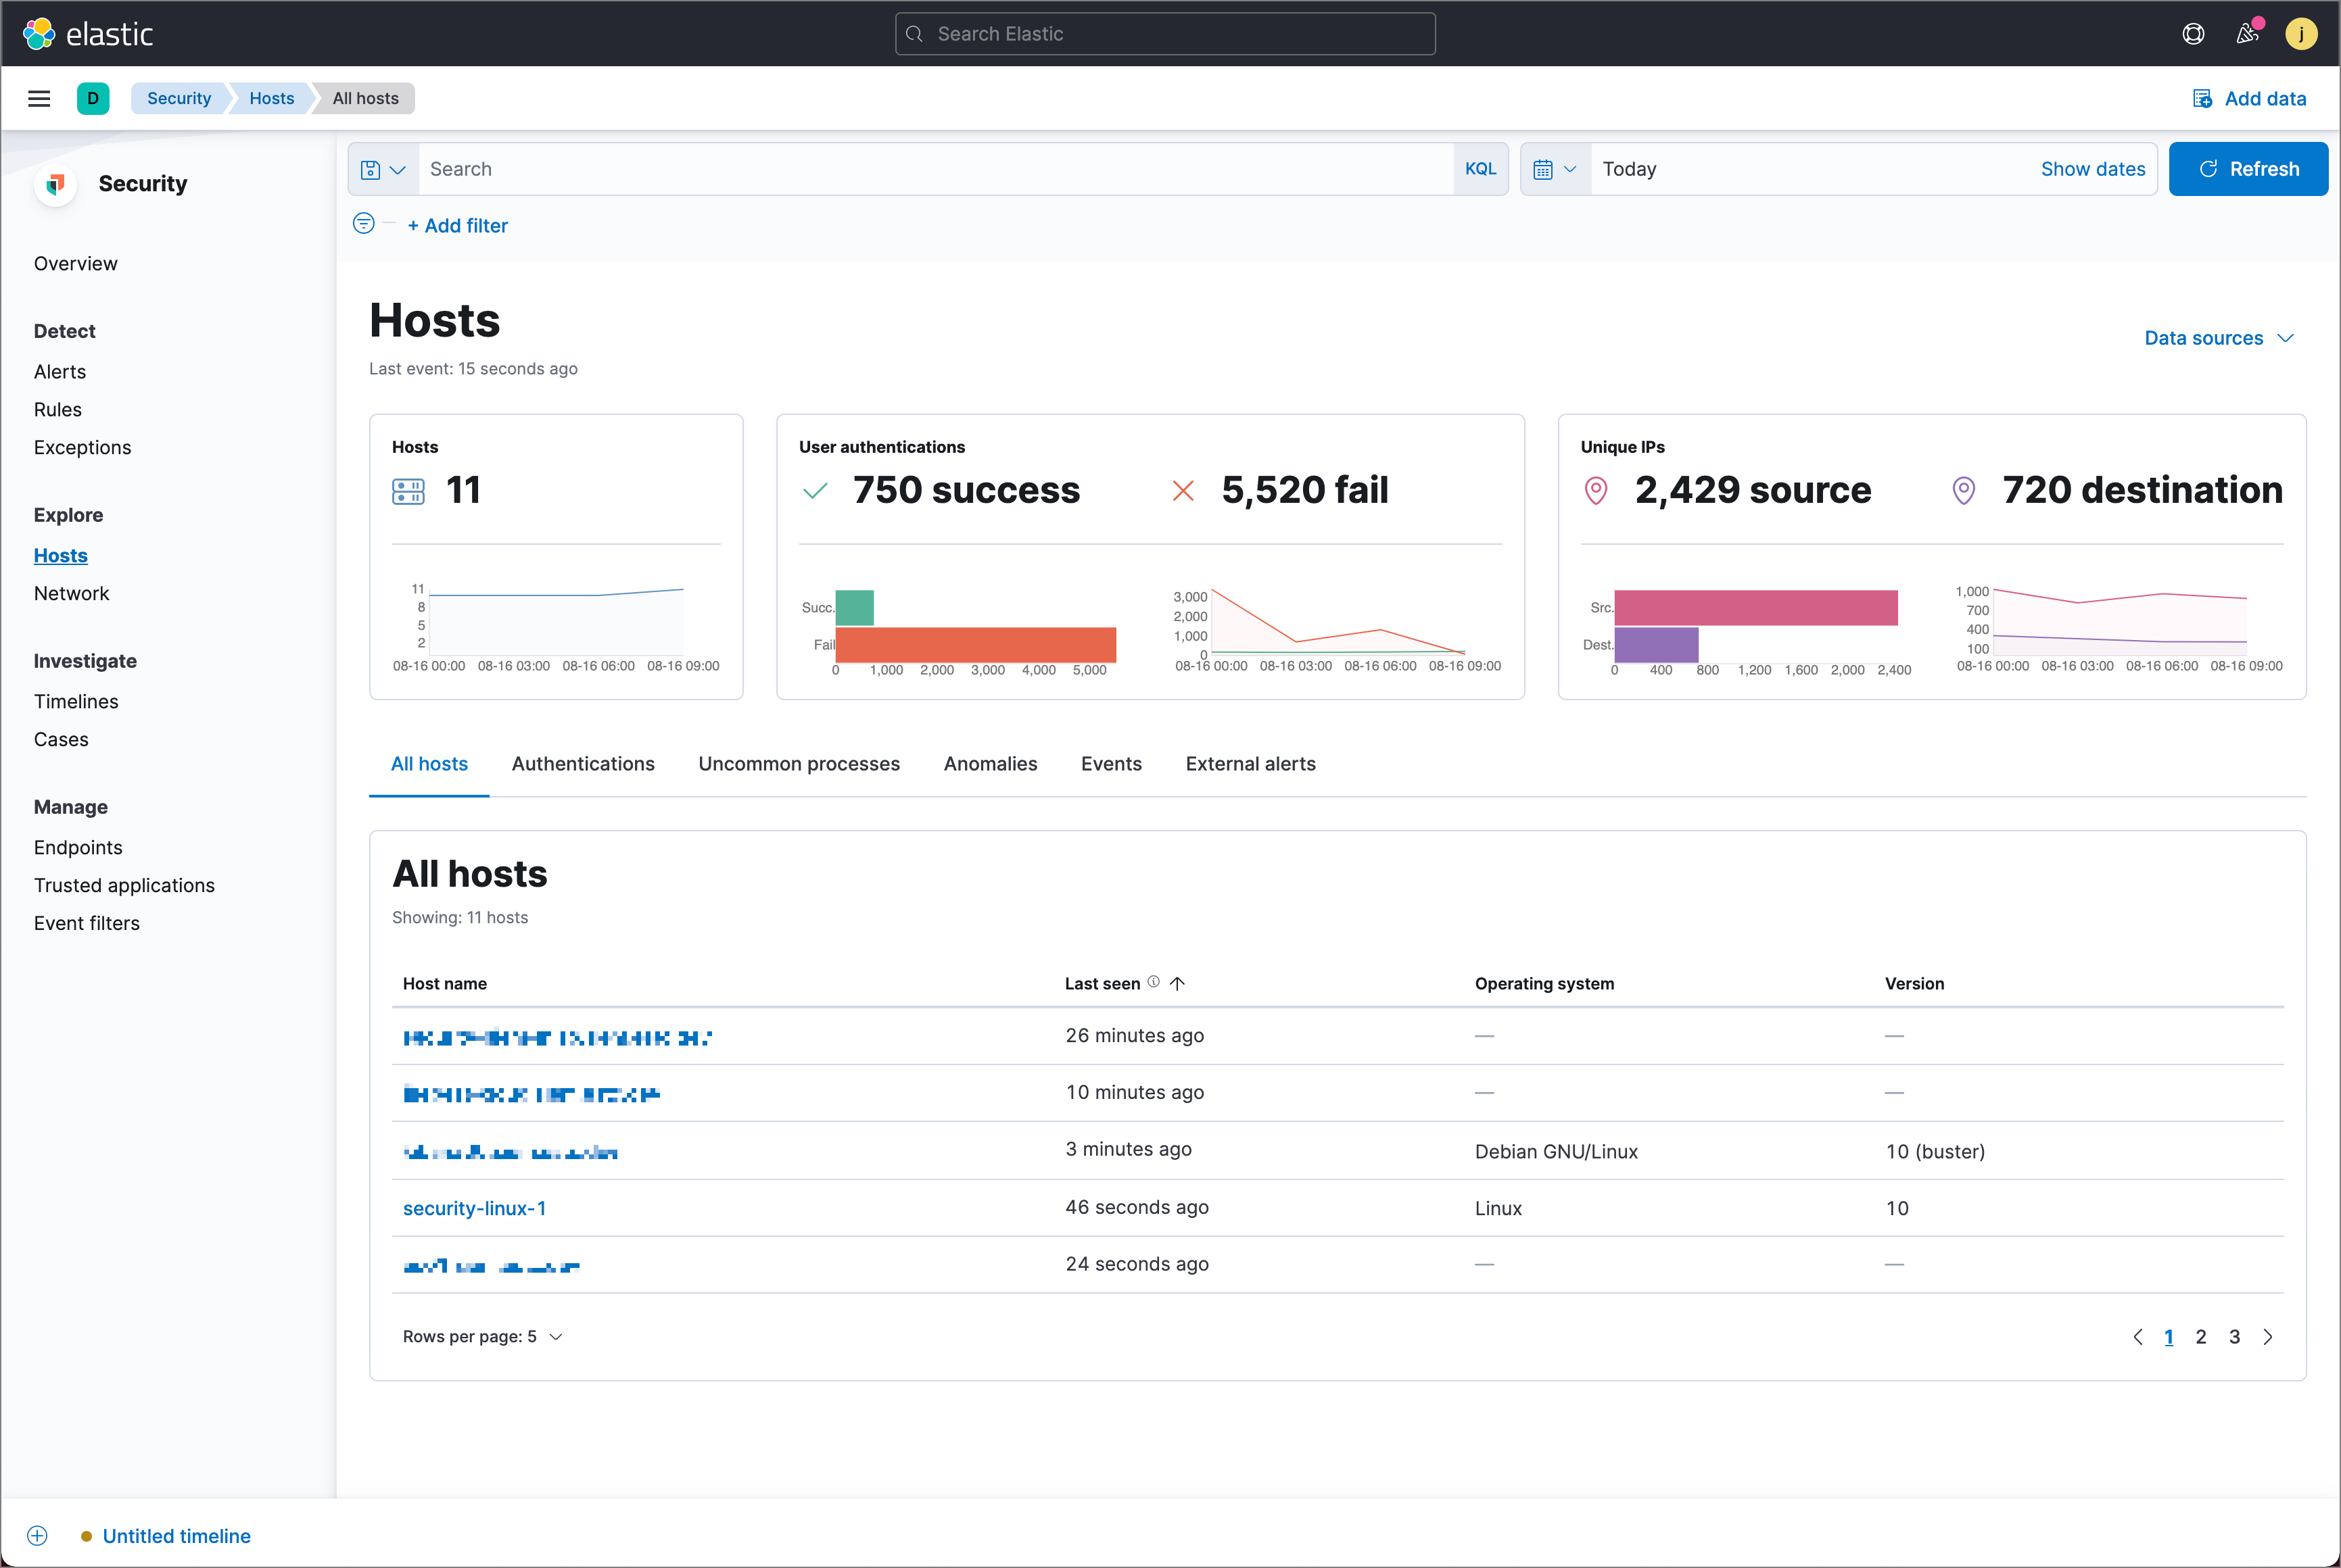Click the Security shield icon in the sidebar
The image size is (2341, 1568).
click(55, 184)
